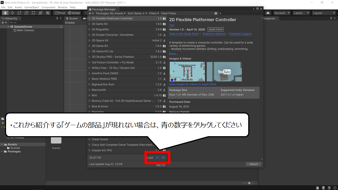Select the Rotate tool

20,13
